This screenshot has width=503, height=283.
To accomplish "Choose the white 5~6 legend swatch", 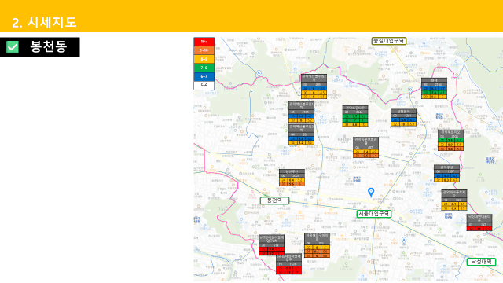I will pos(204,85).
